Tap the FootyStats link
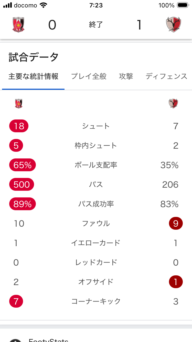 point(48,340)
